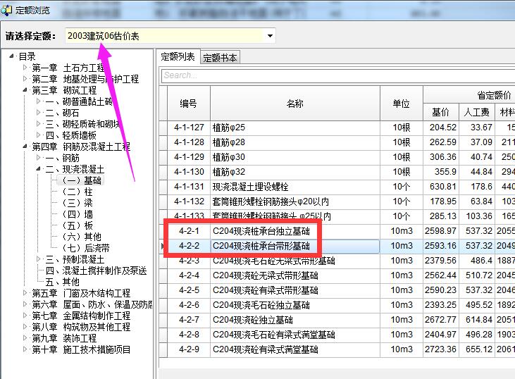Click the 名称 column header
This screenshot has width=515, height=379.
click(x=295, y=104)
